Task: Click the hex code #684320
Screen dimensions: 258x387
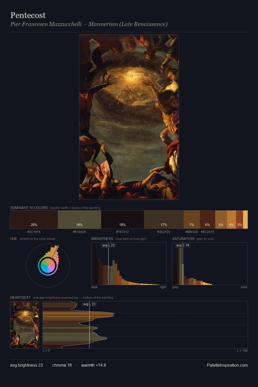Action: click(192, 232)
